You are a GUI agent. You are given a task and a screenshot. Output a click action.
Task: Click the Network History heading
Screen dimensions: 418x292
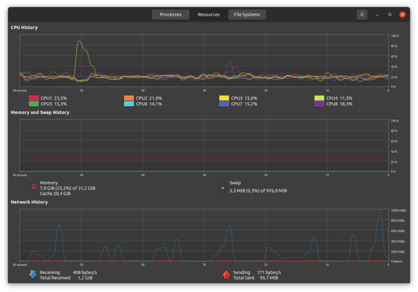pos(29,202)
